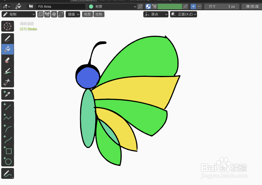Screen dimensions: 262x185
Task: Select the Polyline tool
Action: (x=7, y=117)
